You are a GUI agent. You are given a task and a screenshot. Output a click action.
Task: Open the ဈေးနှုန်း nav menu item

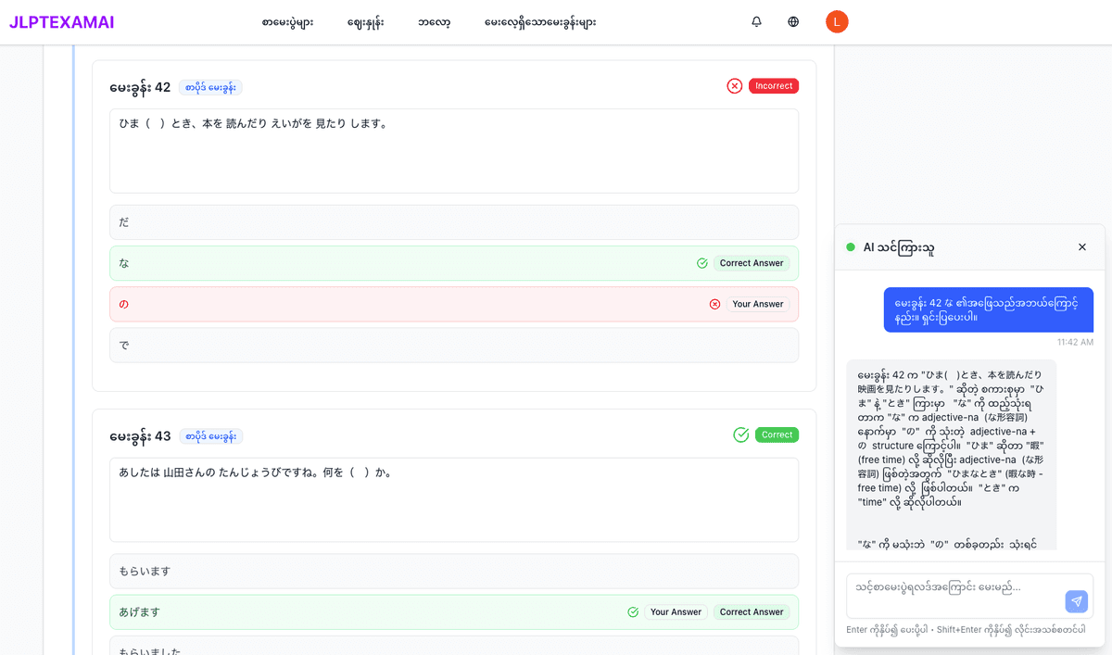pyautogui.click(x=365, y=22)
